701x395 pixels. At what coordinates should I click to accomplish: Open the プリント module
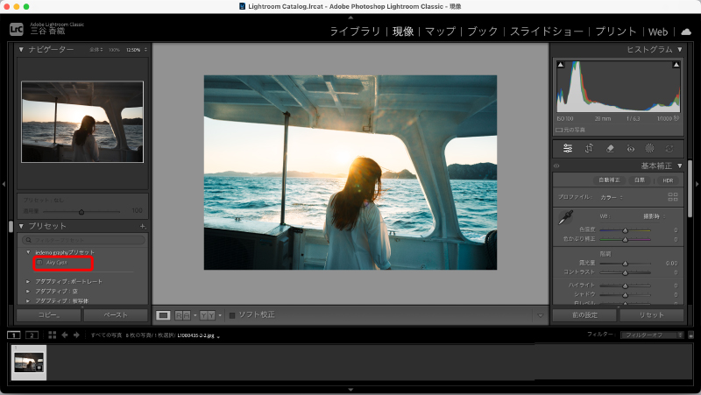click(616, 32)
